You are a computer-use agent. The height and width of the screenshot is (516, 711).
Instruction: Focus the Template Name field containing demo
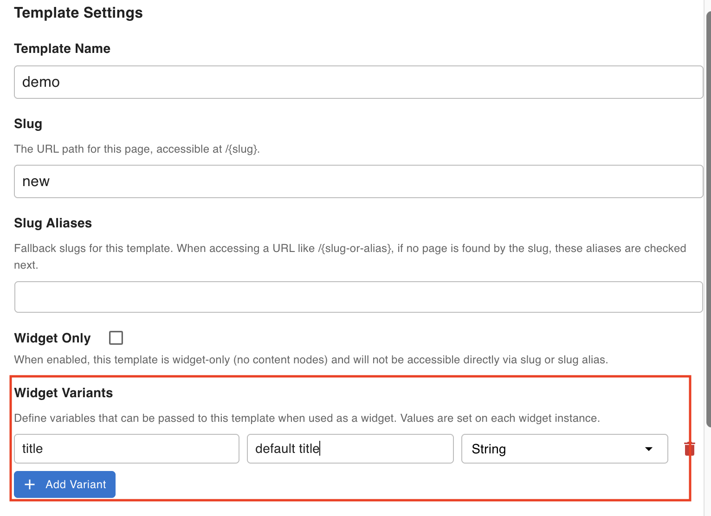coord(358,82)
